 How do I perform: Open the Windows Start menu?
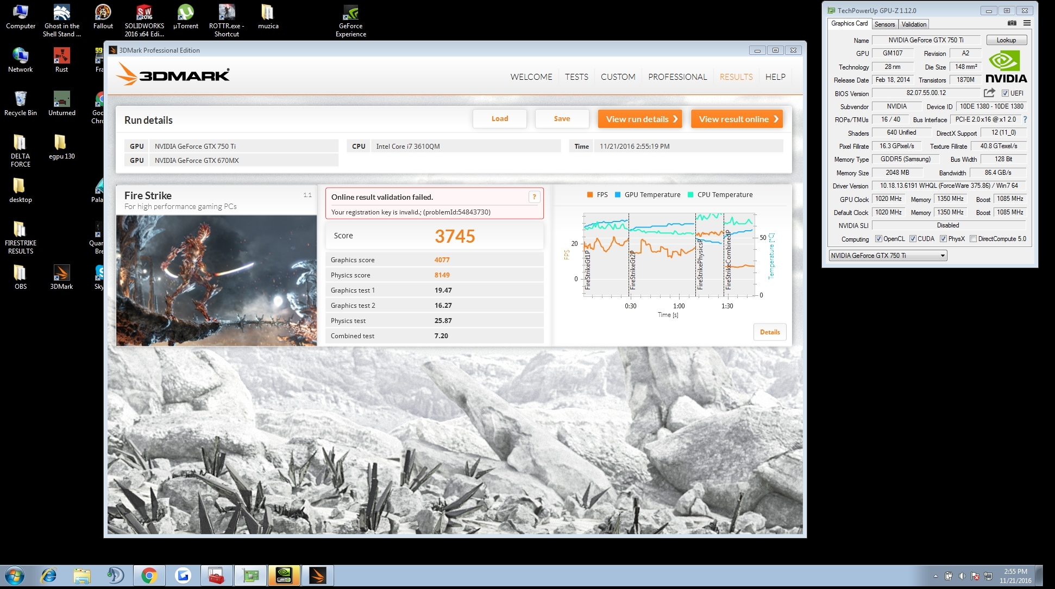(x=14, y=575)
